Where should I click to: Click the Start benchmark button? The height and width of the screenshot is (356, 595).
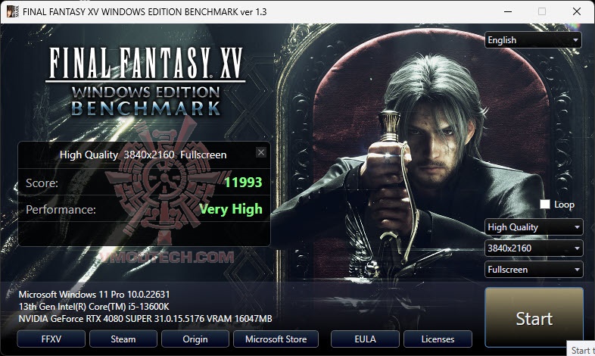(534, 317)
